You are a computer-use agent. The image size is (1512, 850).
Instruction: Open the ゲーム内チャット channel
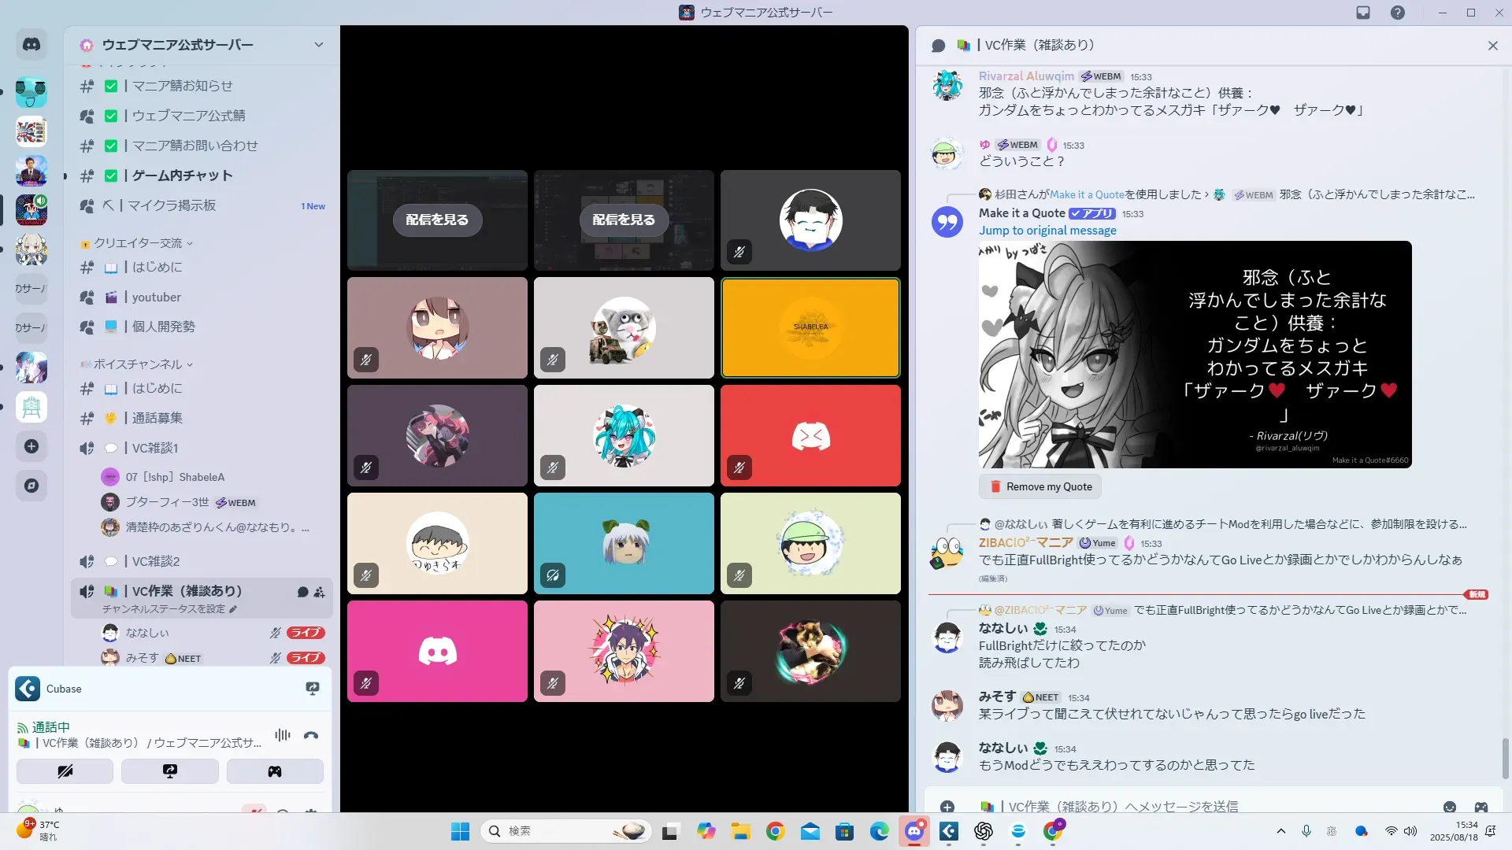coord(182,176)
